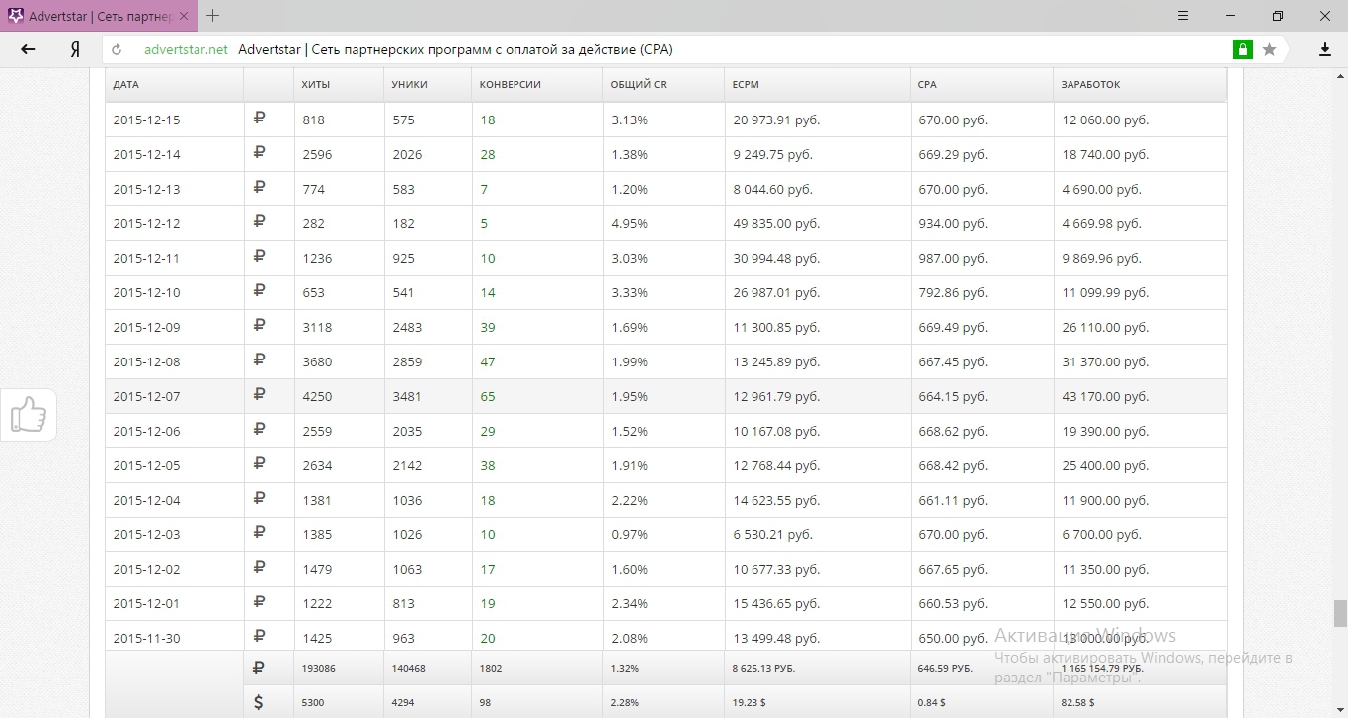Viewport: 1348px width, 718px height.
Task: Click the ruble icon in the 2015-12-05 row
Action: (259, 464)
